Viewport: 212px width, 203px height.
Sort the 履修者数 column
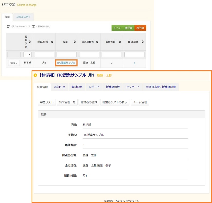pyautogui.click(x=120, y=42)
